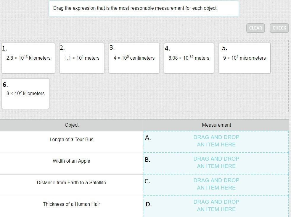Click Distance from Earth to a Satellite

click(x=71, y=183)
